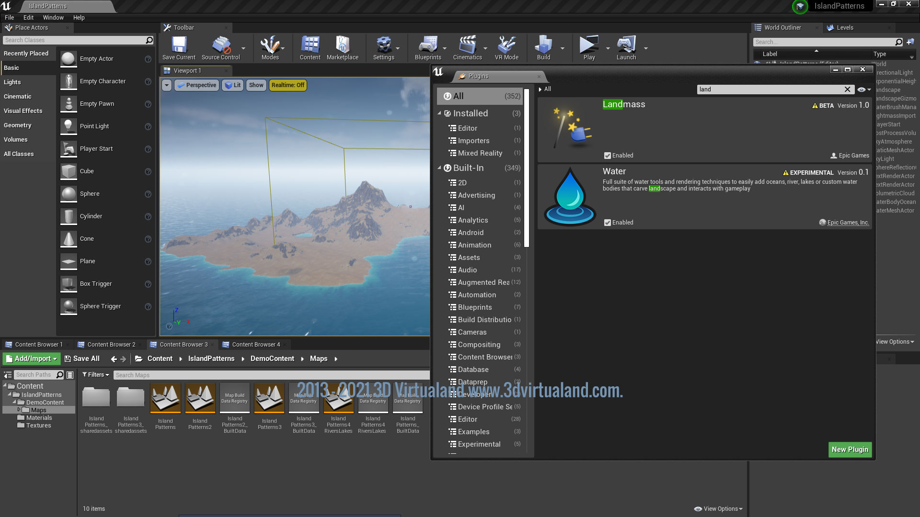The width and height of the screenshot is (920, 517).
Task: Open the Edit menu
Action: (28, 18)
